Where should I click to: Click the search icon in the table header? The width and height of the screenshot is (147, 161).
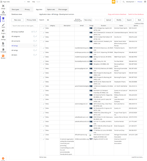coord(46,26)
